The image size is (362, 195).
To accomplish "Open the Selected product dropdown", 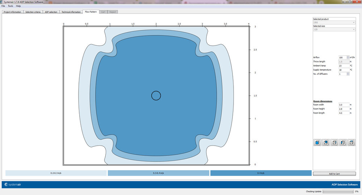I will [x=334, y=22].
